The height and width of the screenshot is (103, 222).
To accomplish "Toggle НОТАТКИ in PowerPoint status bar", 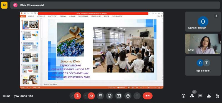I will (112, 87).
